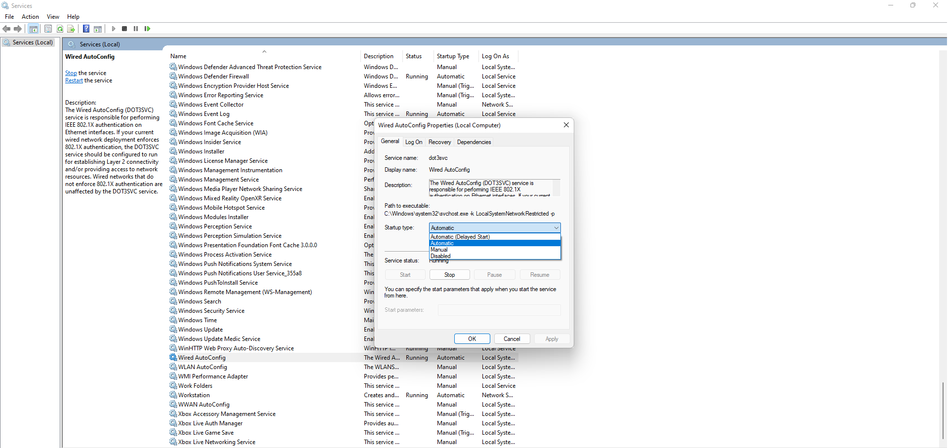The height and width of the screenshot is (448, 948).
Task: Collapse the Startup type combo box arrow
Action: point(556,228)
